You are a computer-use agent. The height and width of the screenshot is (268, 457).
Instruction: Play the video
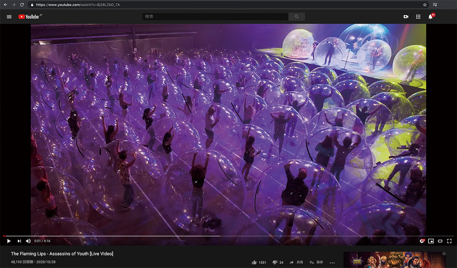[x=9, y=241]
